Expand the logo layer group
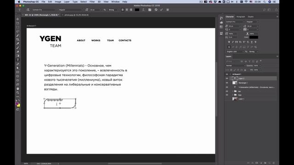294x165 pixels. click(x=233, y=95)
